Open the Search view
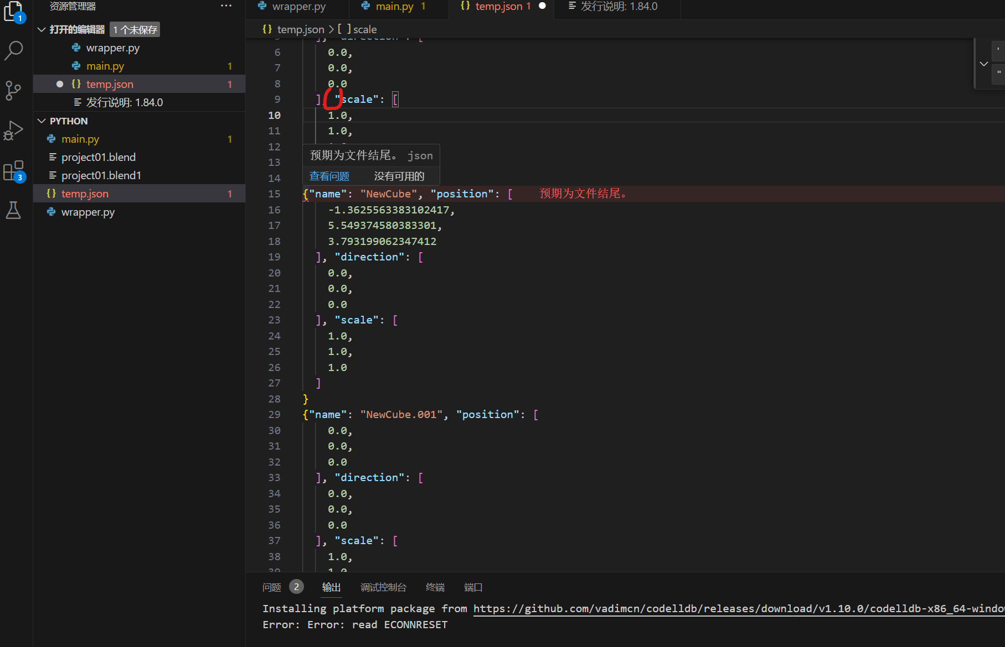Viewport: 1005px width, 647px height. tap(13, 51)
